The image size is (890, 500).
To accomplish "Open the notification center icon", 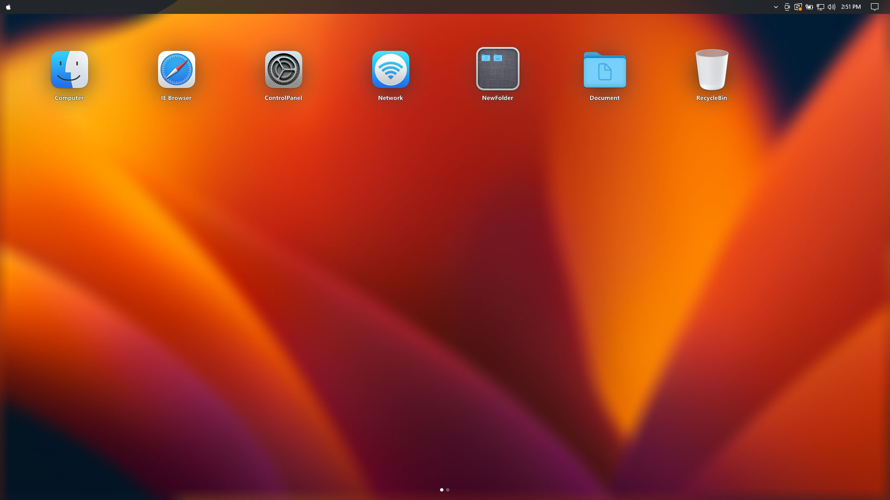I will (875, 7).
